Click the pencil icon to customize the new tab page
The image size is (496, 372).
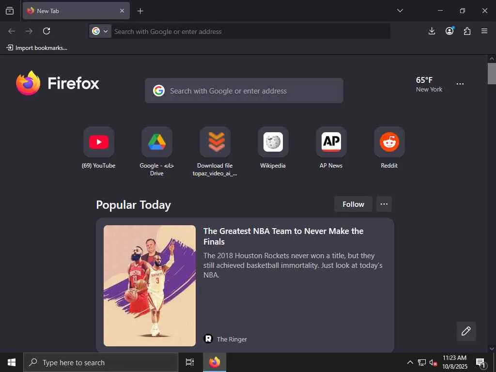click(466, 331)
